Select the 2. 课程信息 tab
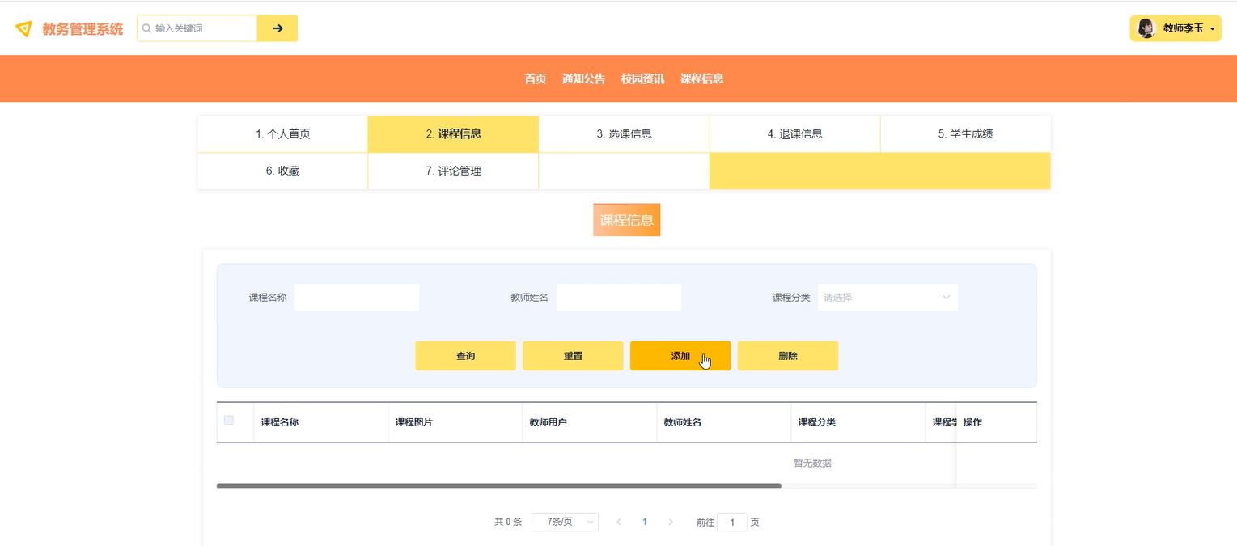 click(x=453, y=134)
